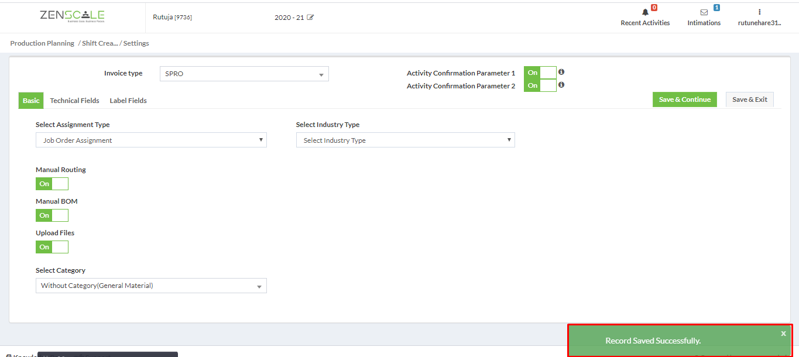Click info icon for Activity Confirmation Parameter 1
The image size is (799, 357).
point(561,72)
